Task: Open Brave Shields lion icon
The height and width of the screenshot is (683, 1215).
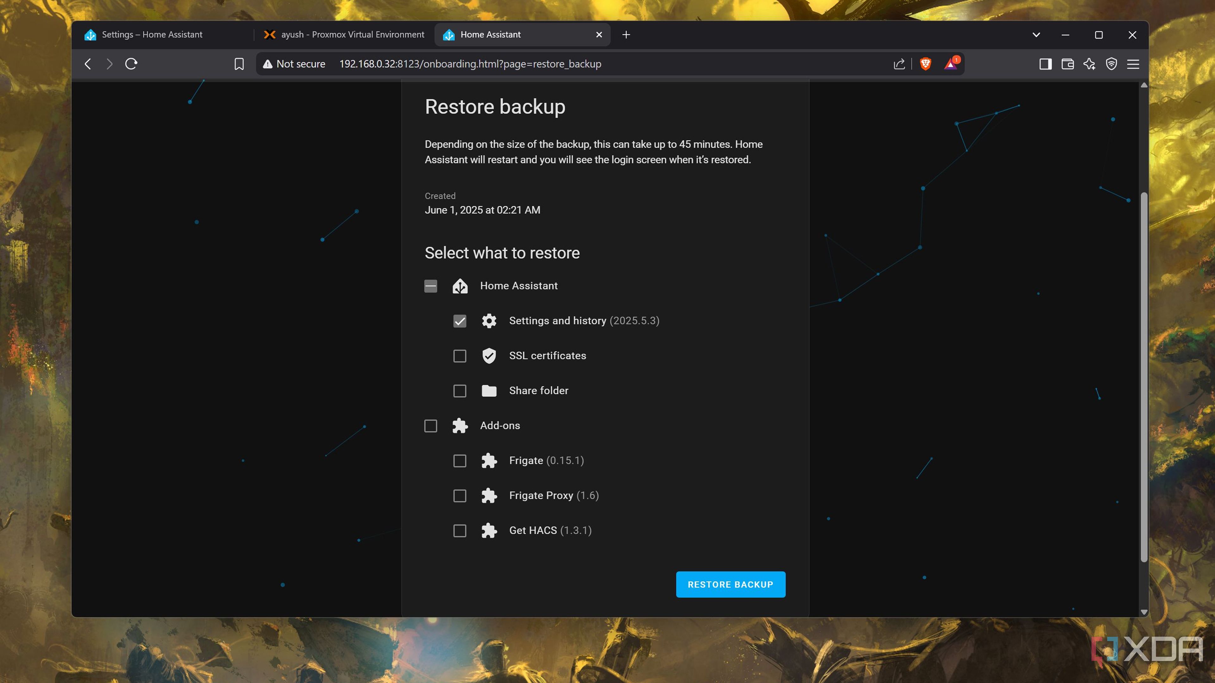Action: [x=925, y=64]
